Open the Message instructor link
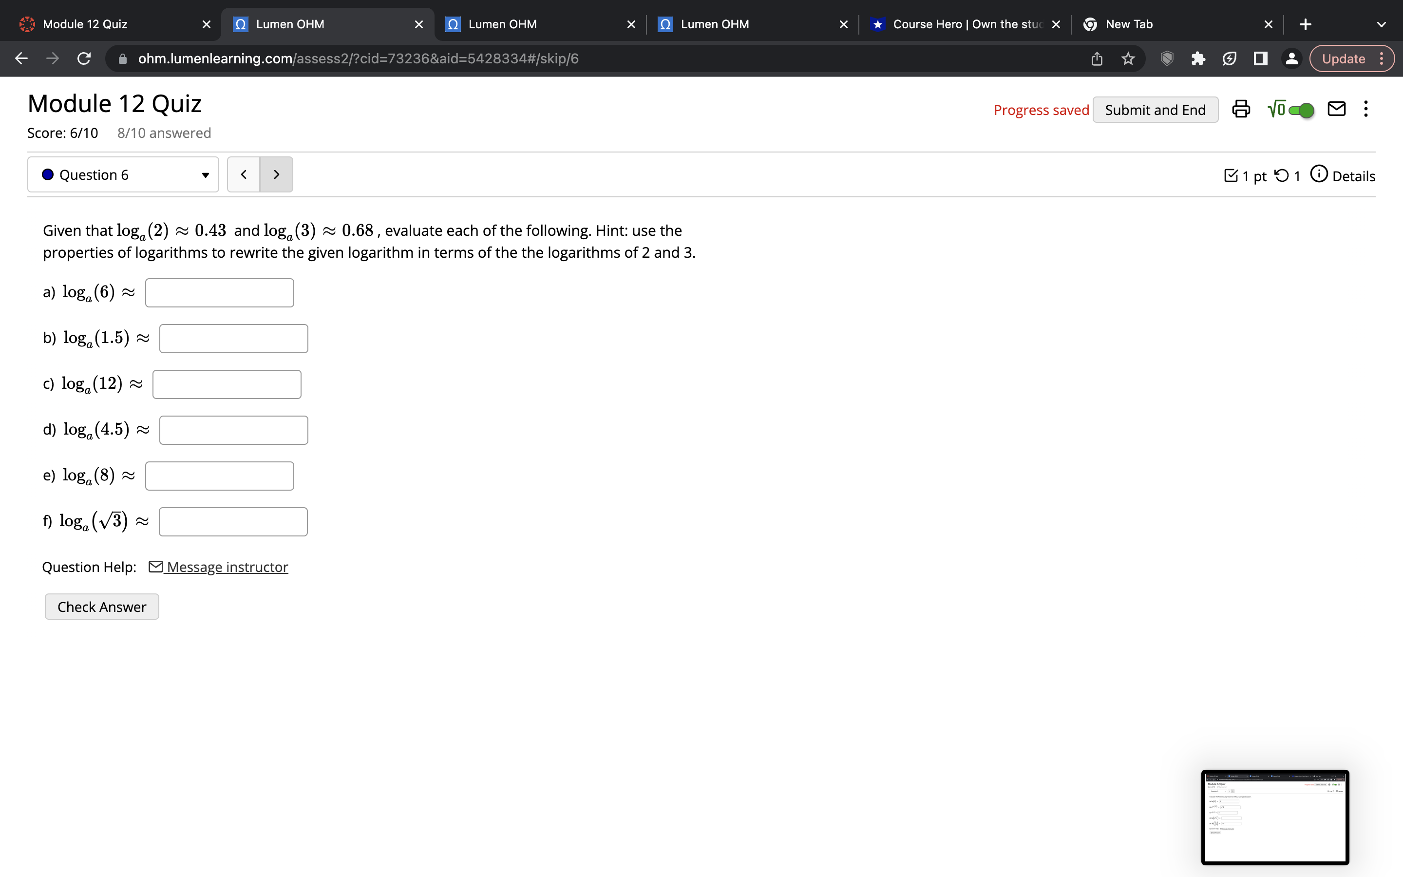 click(x=227, y=567)
